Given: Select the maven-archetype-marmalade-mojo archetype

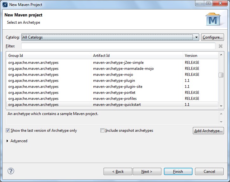Looking at the screenshot, I should [x=112, y=69].
